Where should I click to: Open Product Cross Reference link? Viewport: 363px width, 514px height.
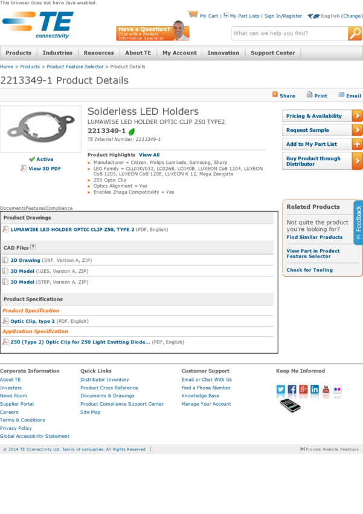tap(109, 388)
